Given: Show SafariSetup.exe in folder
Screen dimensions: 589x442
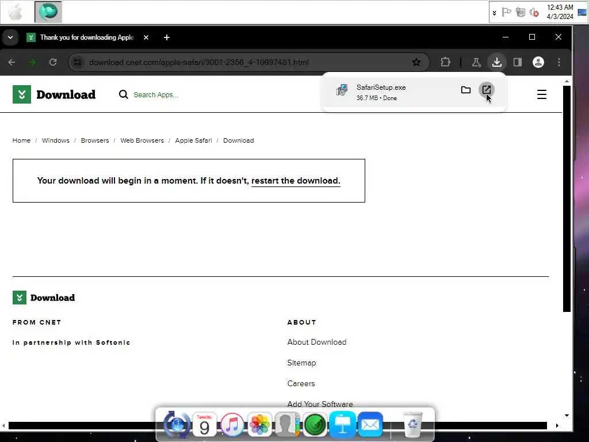Looking at the screenshot, I should click(466, 90).
